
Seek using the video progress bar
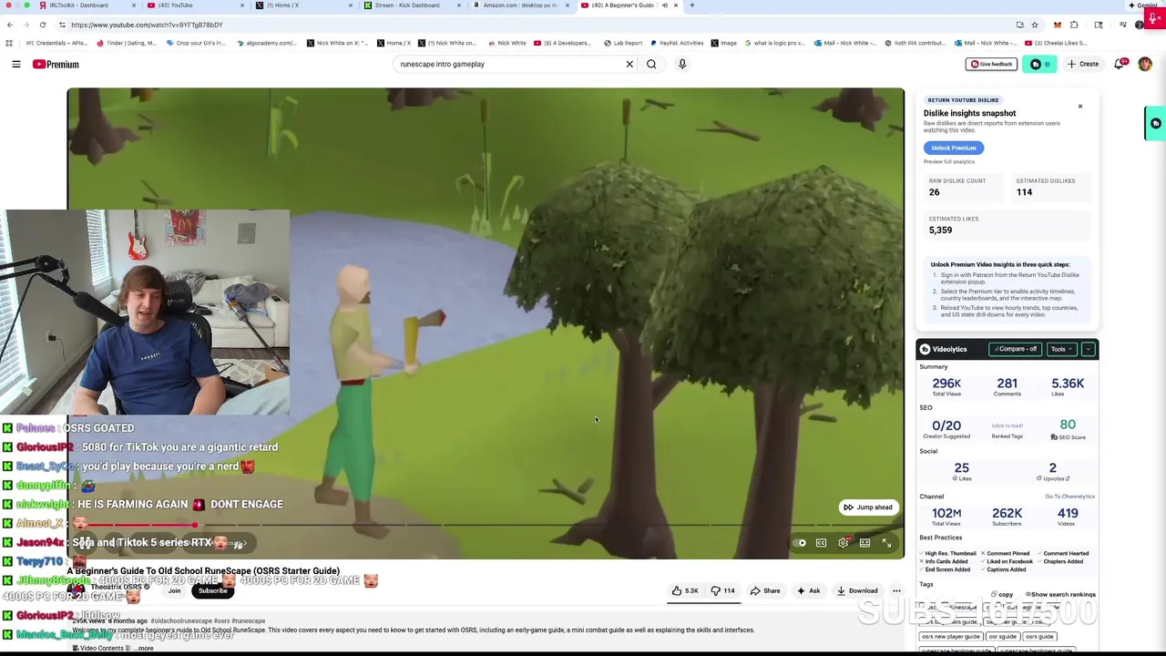tap(486, 526)
